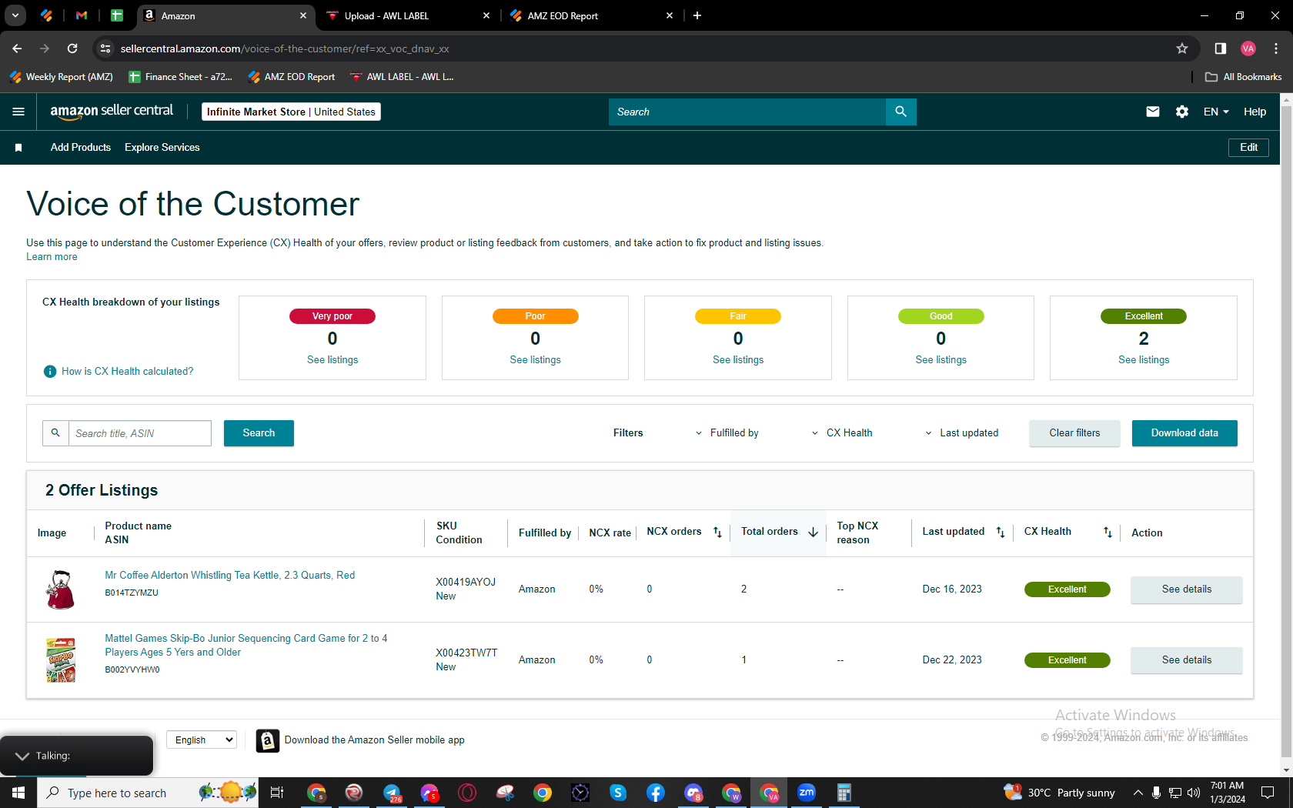This screenshot has height=808, width=1293.
Task: Open Mr Coffee Alderton Tea Kettle product link
Action: point(230,576)
